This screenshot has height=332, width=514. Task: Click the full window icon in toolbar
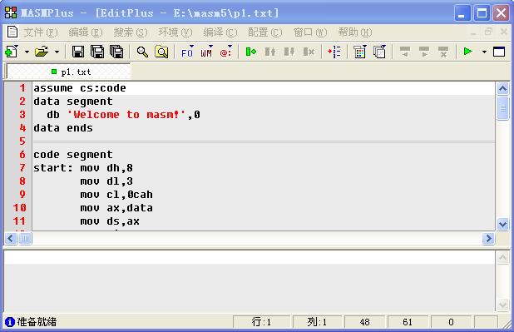pyautogui.click(x=499, y=52)
